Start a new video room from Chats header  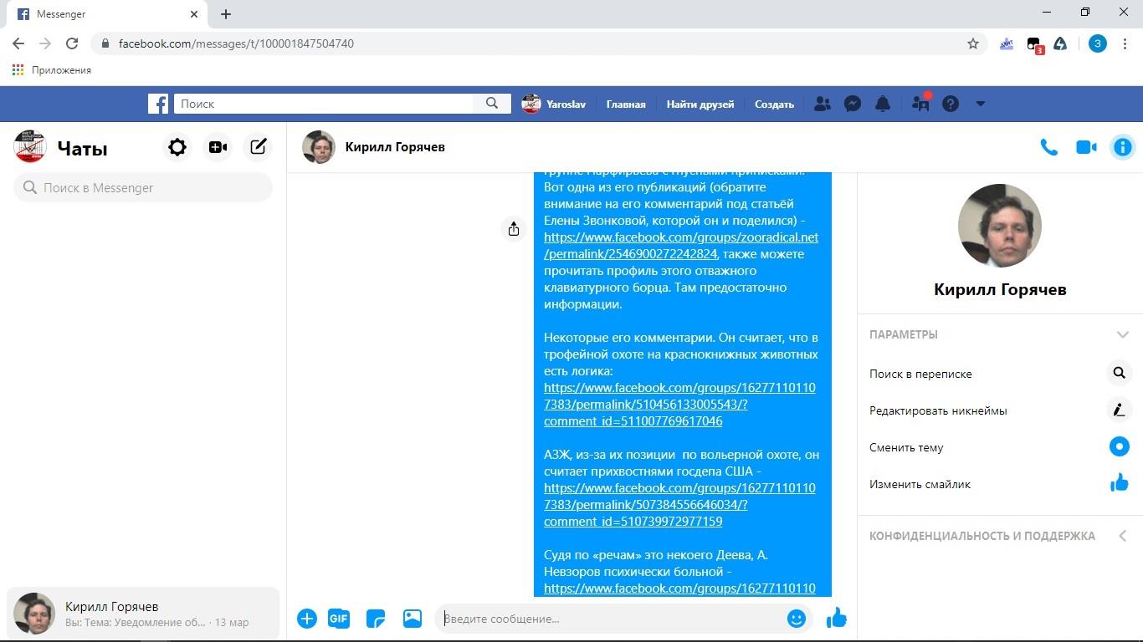[x=218, y=147]
